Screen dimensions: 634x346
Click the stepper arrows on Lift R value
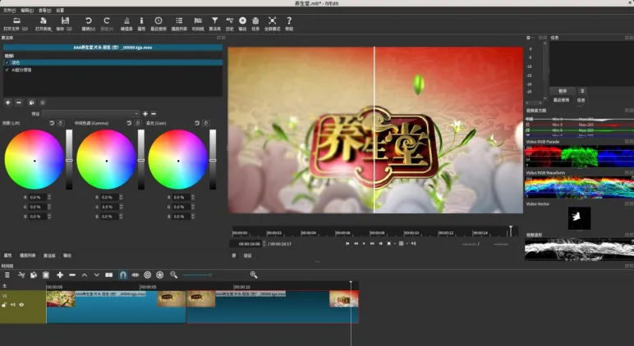pos(49,198)
